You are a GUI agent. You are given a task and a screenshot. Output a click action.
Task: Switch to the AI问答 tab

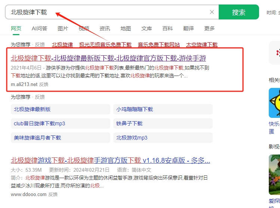(40, 28)
